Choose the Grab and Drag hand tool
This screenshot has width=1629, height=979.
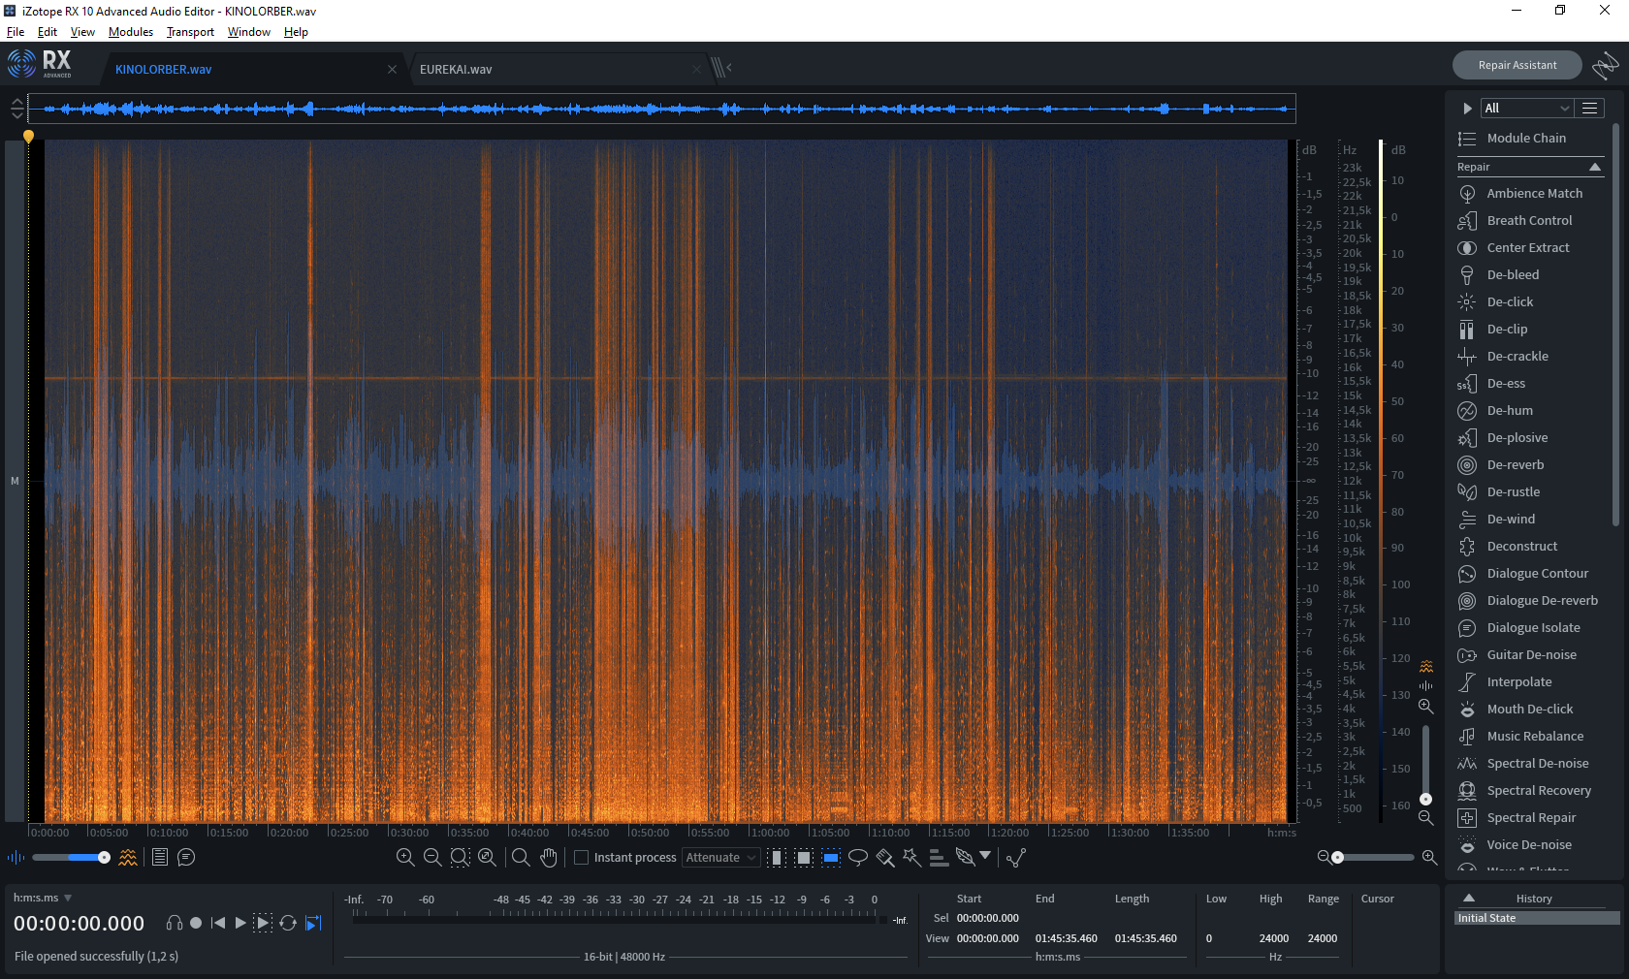(x=549, y=858)
